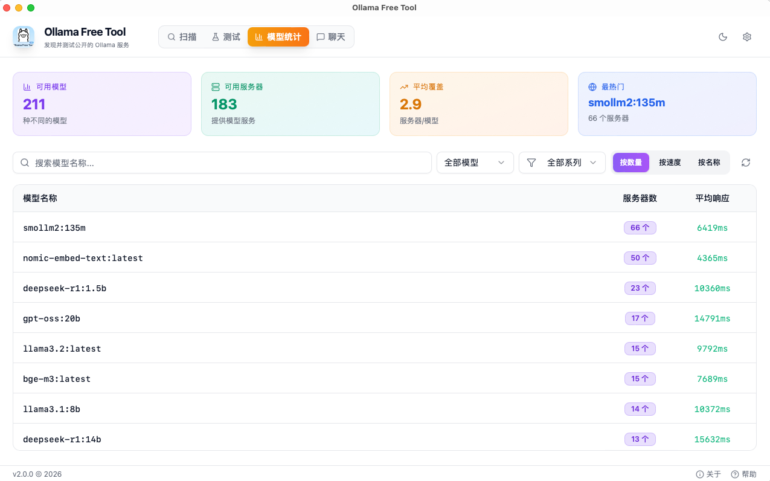Click the bar chart icon in 可用模型 card

pos(27,87)
